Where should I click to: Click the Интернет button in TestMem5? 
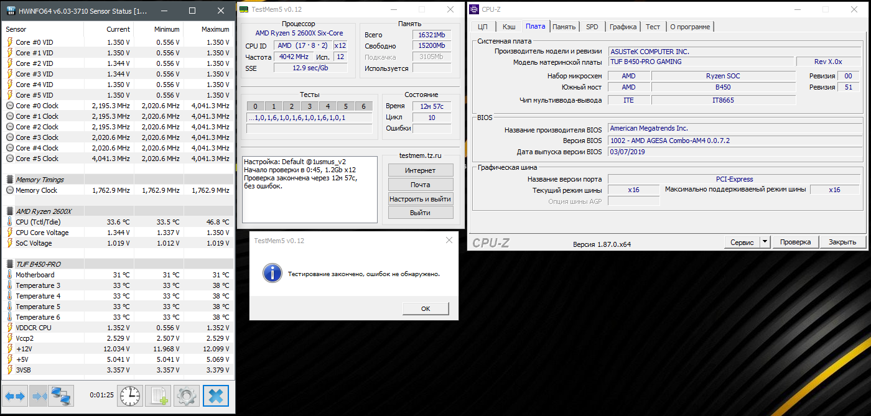421,170
